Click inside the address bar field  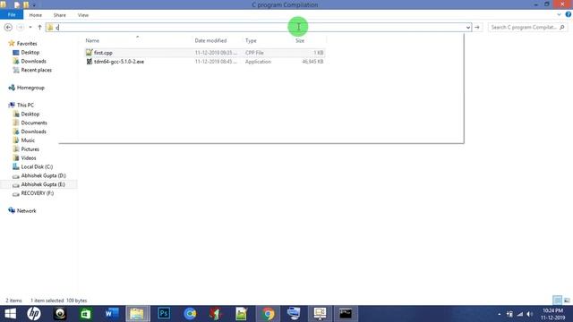pos(259,28)
